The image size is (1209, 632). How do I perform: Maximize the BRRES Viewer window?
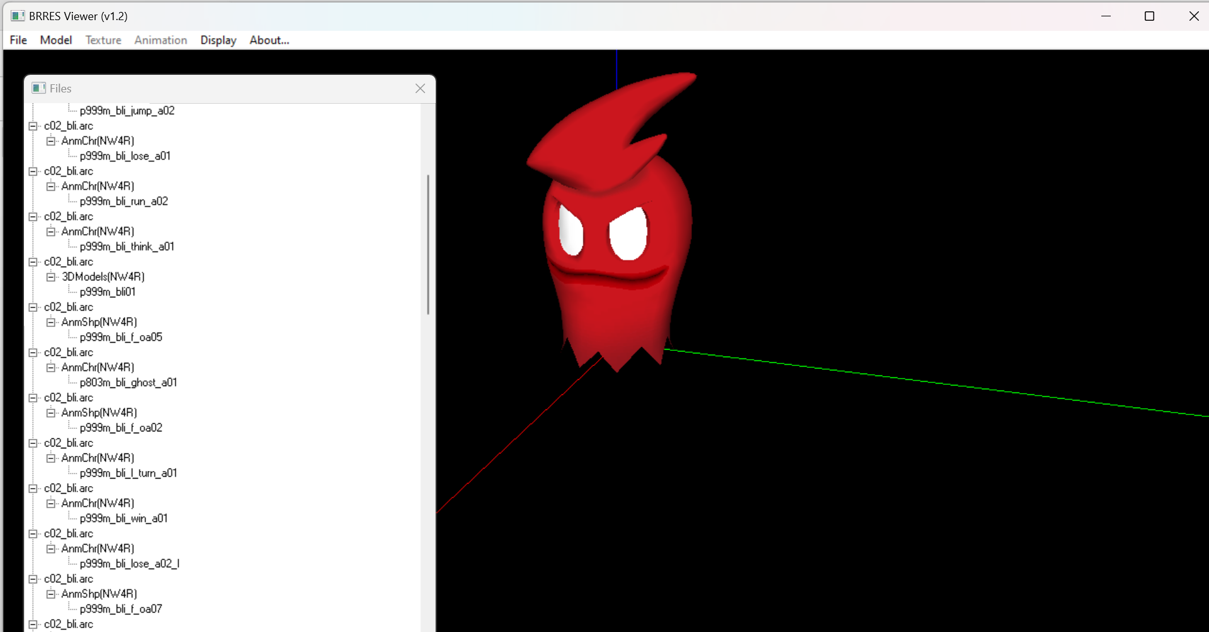1149,16
